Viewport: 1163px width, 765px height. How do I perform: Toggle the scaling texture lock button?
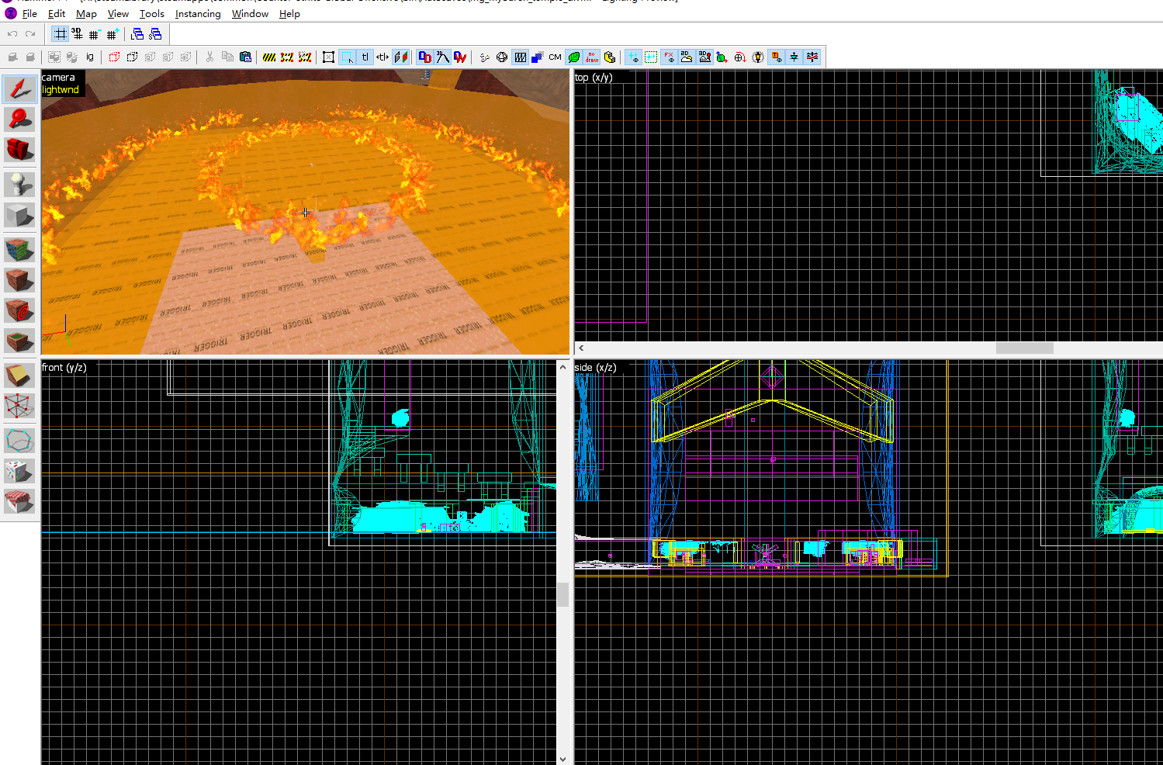pos(382,57)
